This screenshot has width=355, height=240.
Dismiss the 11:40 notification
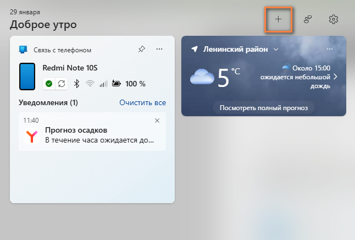[157, 121]
